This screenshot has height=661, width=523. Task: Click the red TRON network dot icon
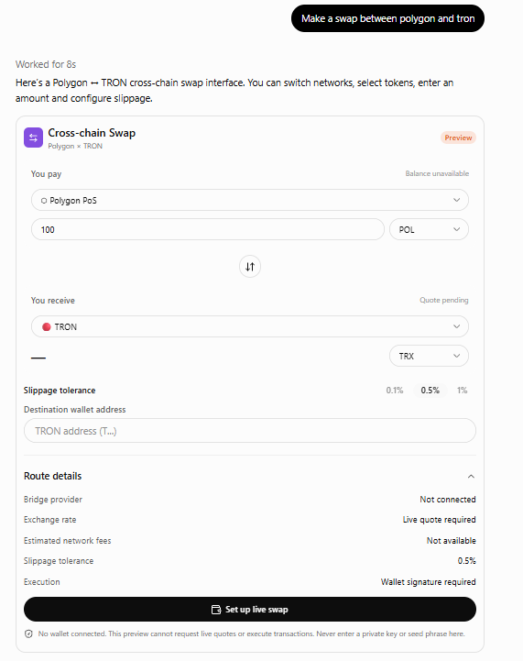point(47,326)
